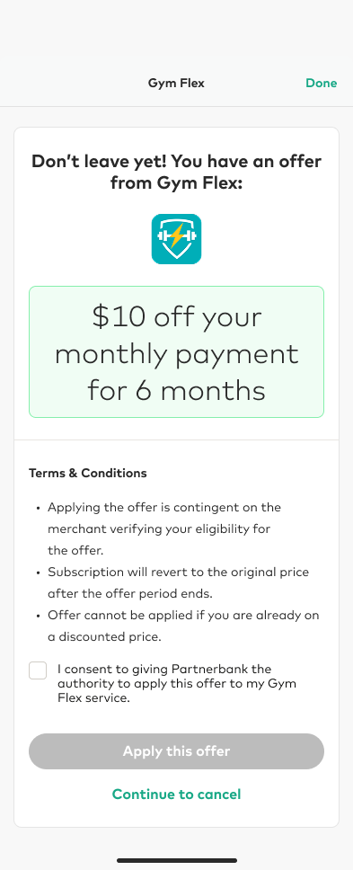Tap the bullet point before "Applying the offer"
This screenshot has height=870, width=353.
point(38,508)
